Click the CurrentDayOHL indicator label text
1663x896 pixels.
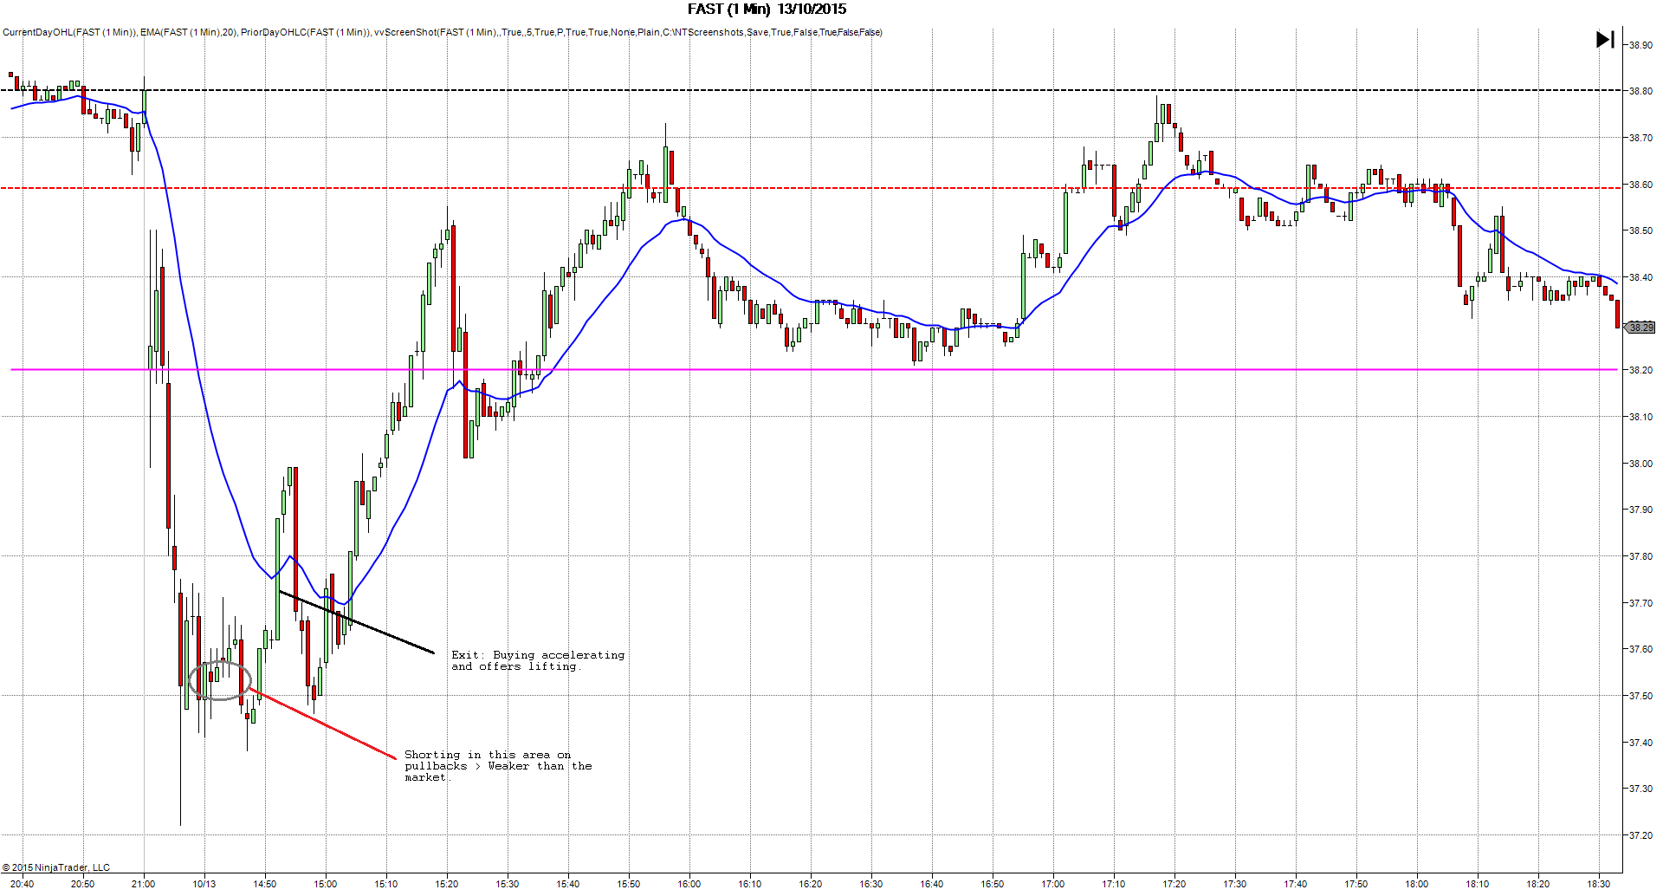tap(70, 33)
